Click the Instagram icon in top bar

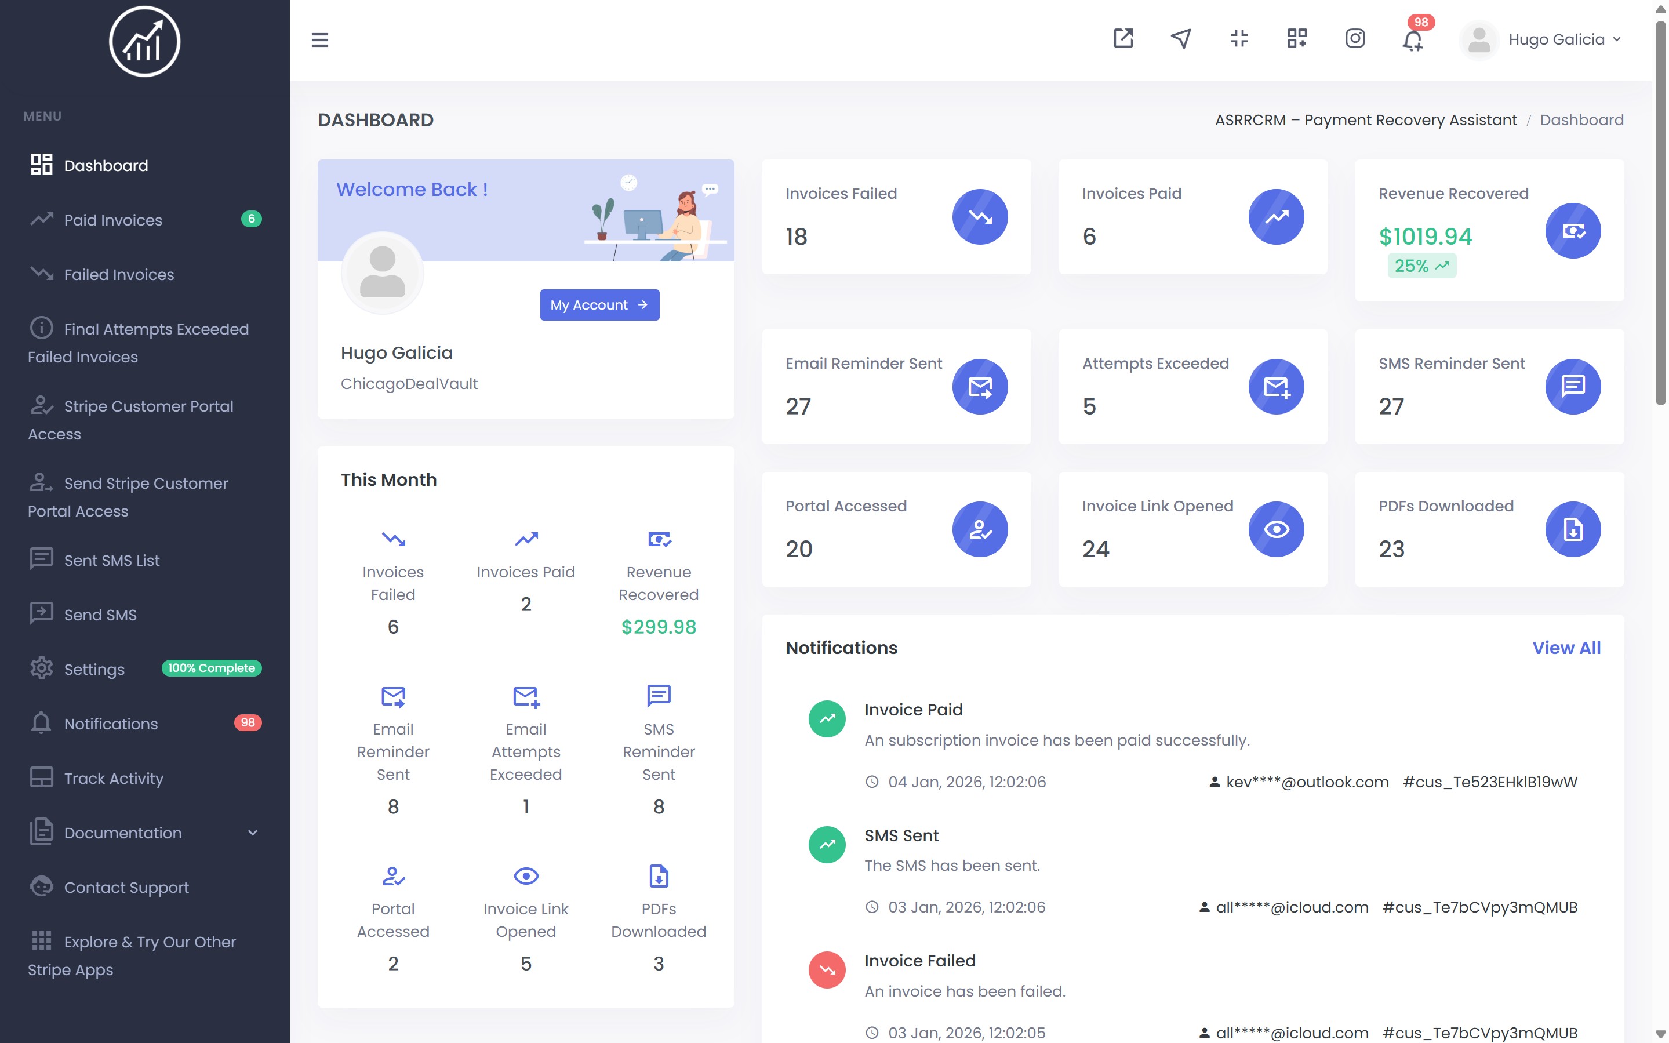tap(1355, 38)
